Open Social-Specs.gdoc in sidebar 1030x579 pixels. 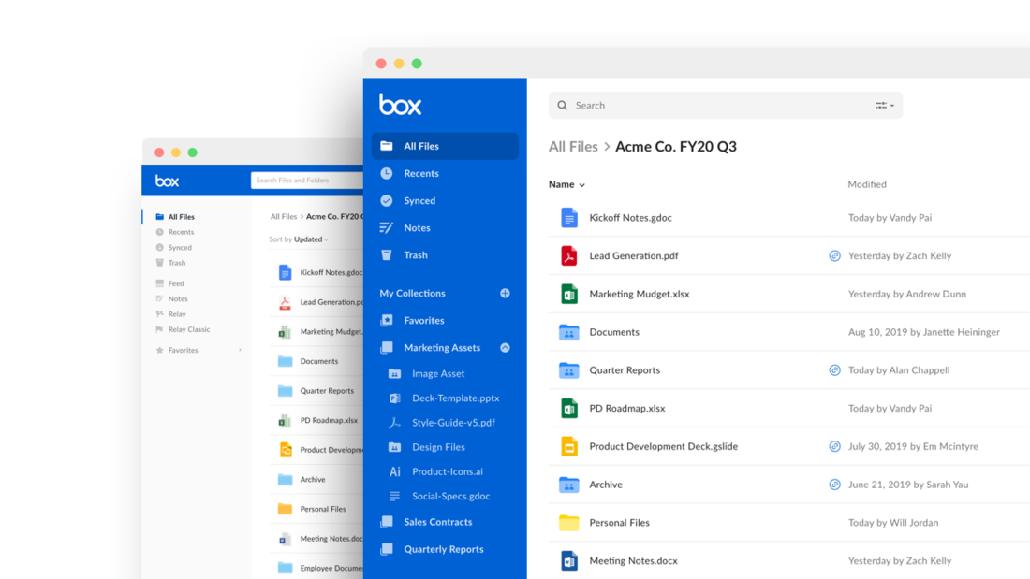point(450,497)
